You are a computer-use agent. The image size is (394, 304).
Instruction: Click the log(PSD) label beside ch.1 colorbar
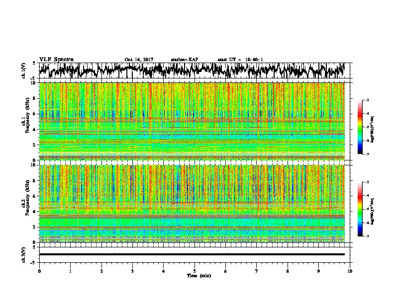click(x=372, y=129)
